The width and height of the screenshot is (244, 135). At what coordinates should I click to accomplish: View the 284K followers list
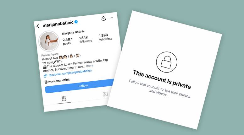tap(86, 40)
